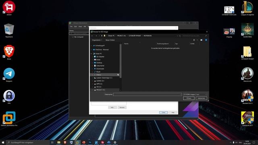
Task: Open the Edit menu in VMware Workstation
Action: 75,27
